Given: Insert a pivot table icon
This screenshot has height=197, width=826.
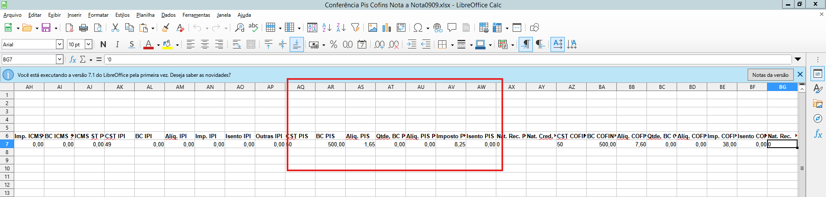Looking at the screenshot, I should coord(401,28).
